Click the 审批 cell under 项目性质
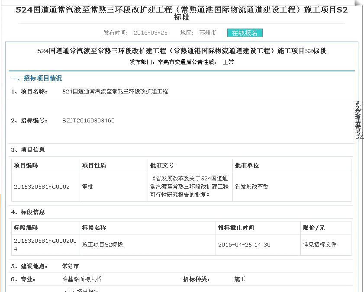 click(88, 187)
